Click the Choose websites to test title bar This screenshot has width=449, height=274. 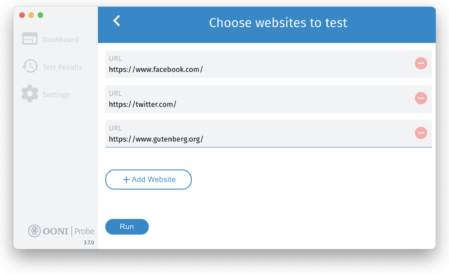[278, 22]
